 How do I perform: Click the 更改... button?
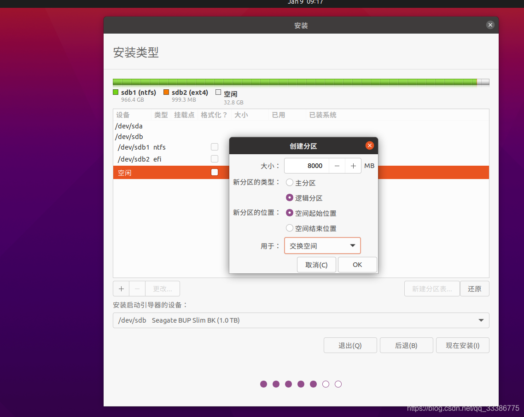click(x=163, y=289)
